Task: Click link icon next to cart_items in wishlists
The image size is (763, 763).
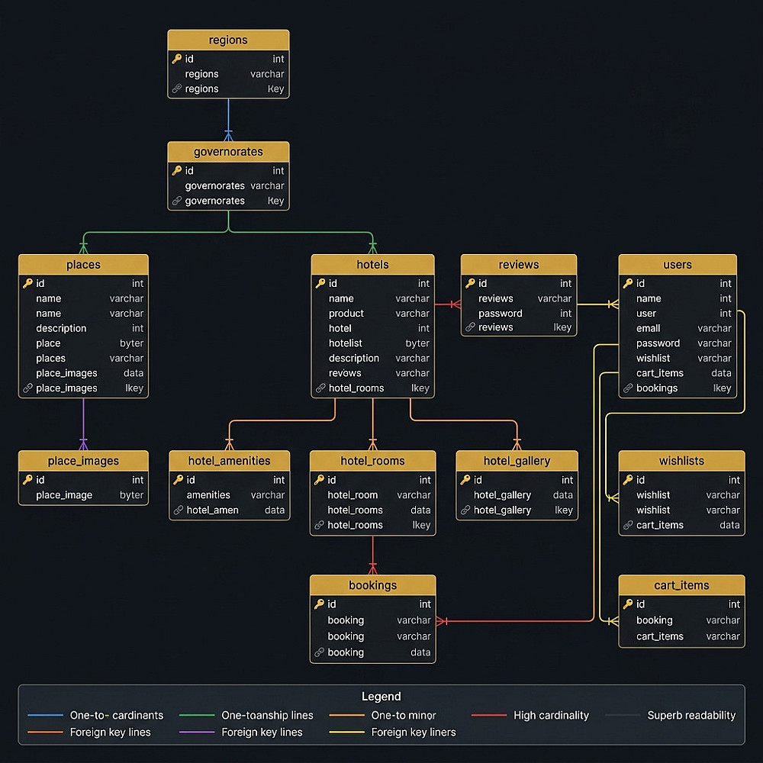Action: (x=628, y=525)
